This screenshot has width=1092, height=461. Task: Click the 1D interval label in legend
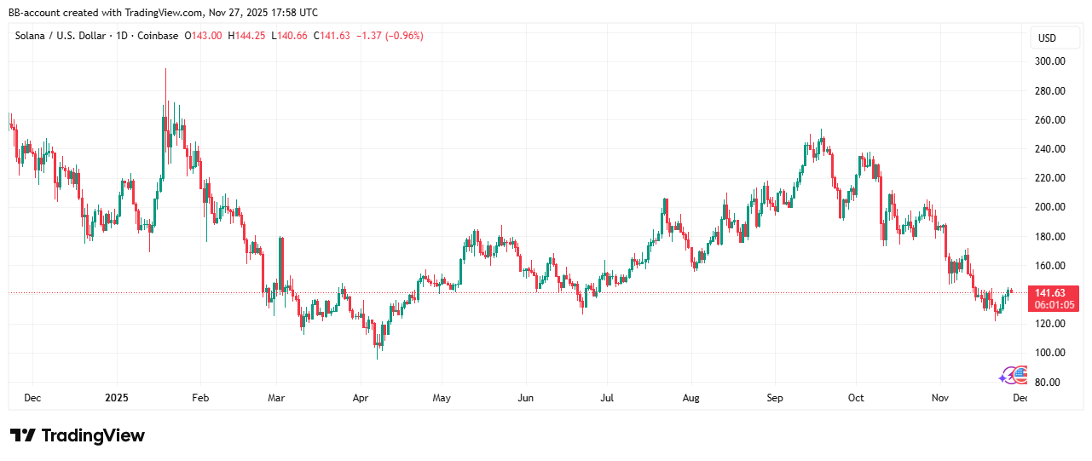click(122, 36)
